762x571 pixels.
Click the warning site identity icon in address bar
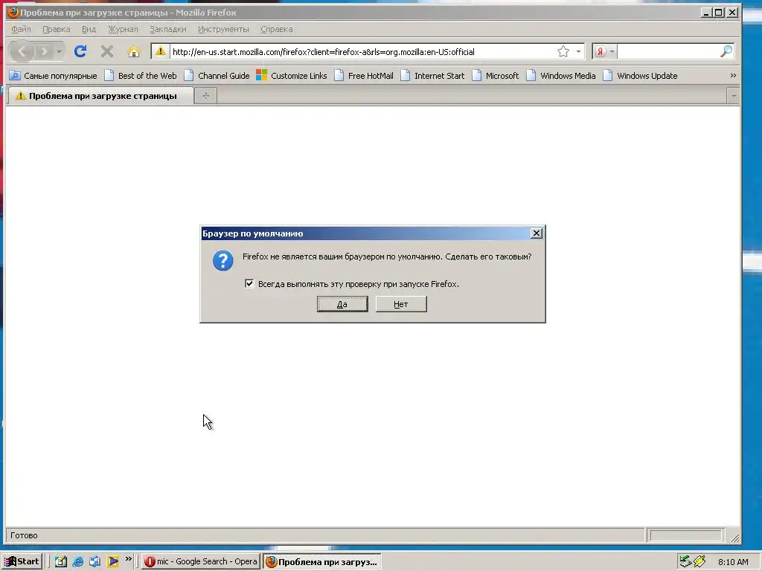pos(161,51)
